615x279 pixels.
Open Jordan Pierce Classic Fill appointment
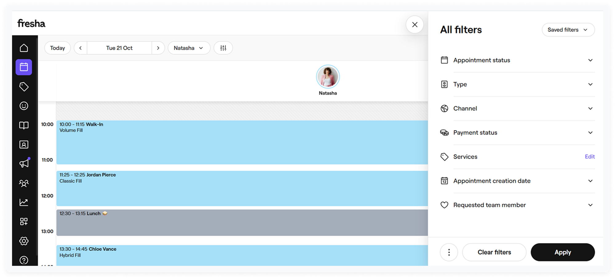pyautogui.click(x=242, y=188)
